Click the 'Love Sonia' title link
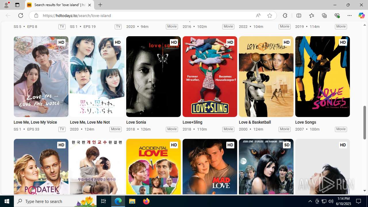Image resolution: width=368 pixels, height=207 pixels. click(136, 122)
